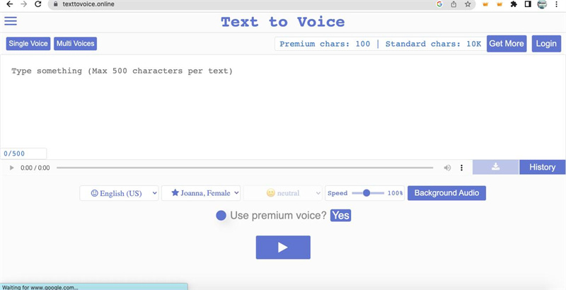Select the Multi Voices tab

(76, 44)
